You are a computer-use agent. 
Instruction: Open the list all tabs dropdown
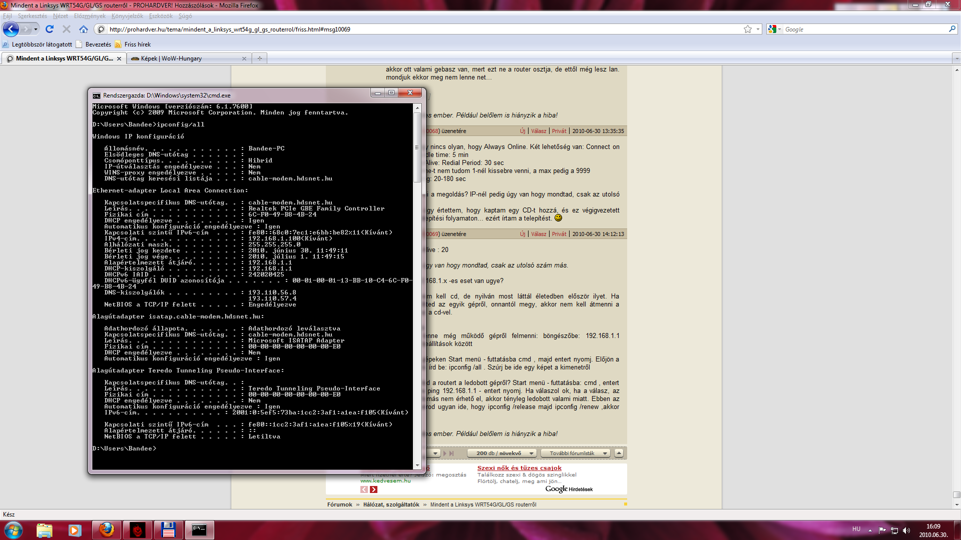coord(956,58)
